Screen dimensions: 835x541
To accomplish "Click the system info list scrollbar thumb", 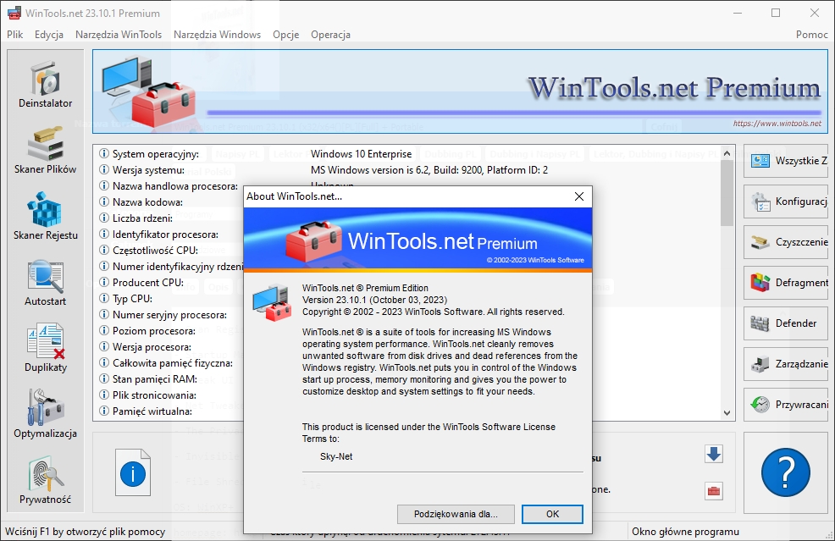I will pos(727,193).
